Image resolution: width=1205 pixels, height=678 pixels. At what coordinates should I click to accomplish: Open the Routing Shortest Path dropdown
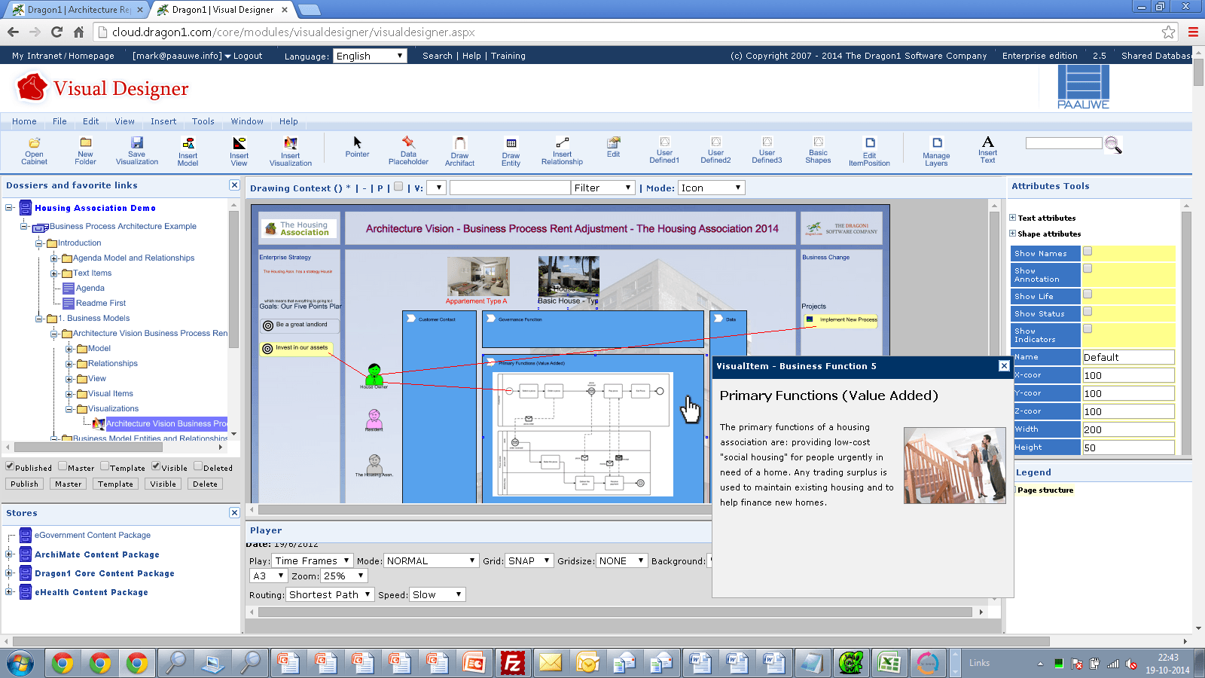pyautogui.click(x=330, y=594)
